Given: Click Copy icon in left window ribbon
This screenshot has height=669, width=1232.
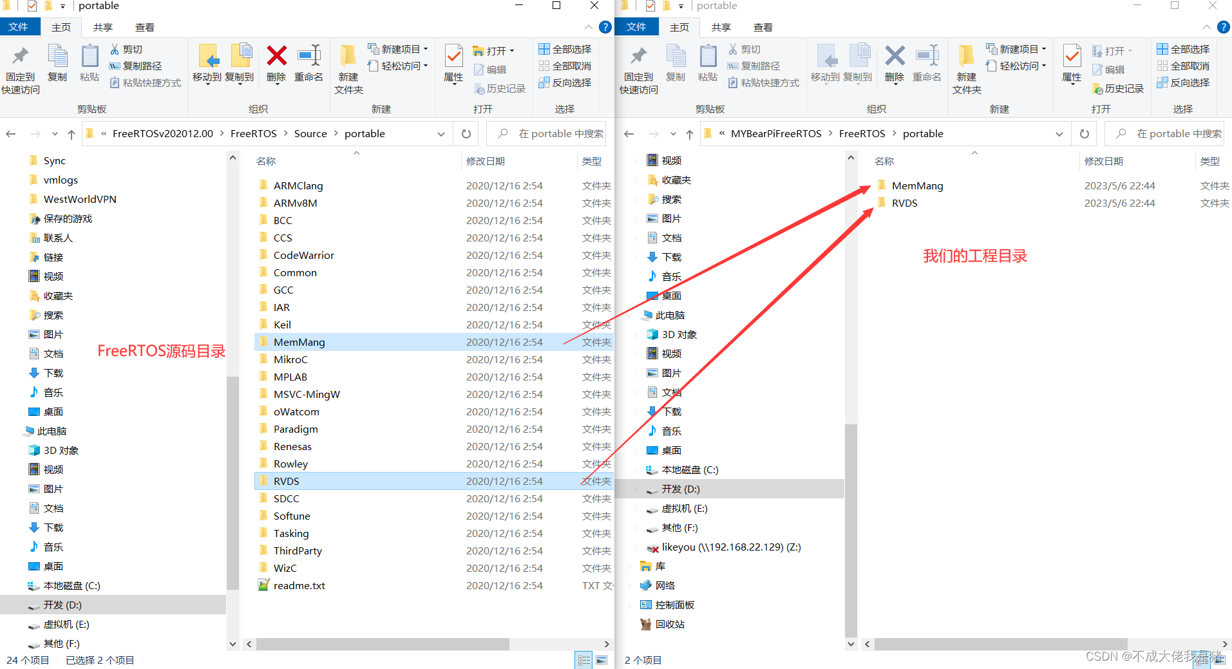Looking at the screenshot, I should pos(57,63).
